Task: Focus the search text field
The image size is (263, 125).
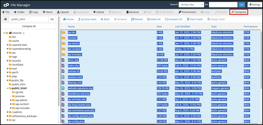Action: click(223, 5)
